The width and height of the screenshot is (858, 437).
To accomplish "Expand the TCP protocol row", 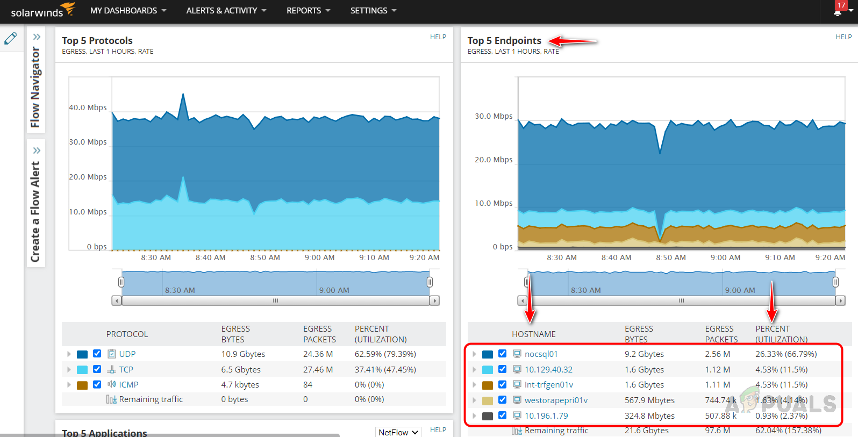I will [x=69, y=369].
